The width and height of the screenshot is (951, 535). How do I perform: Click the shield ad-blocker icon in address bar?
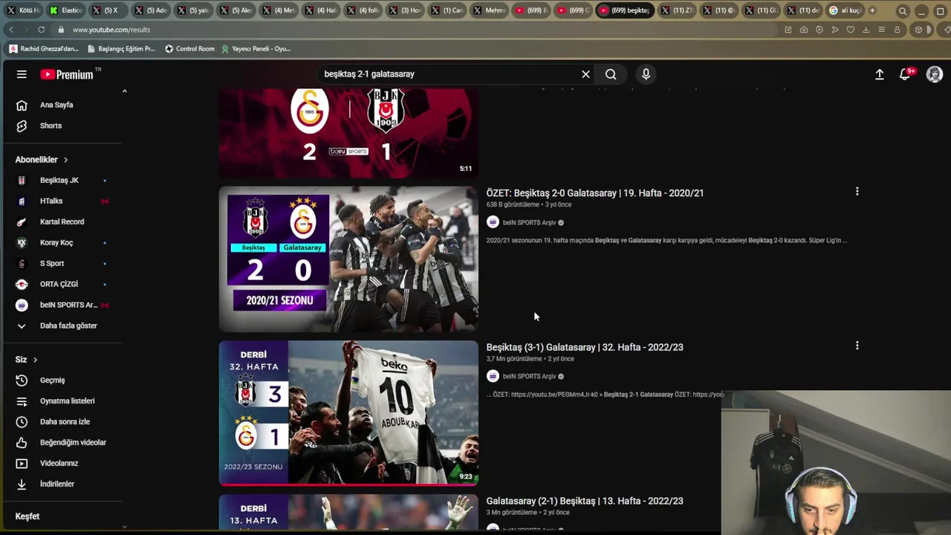[x=819, y=30]
